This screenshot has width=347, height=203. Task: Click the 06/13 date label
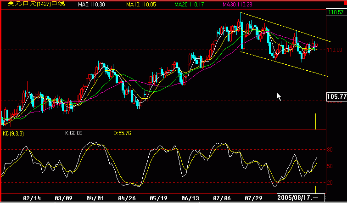click(190, 198)
